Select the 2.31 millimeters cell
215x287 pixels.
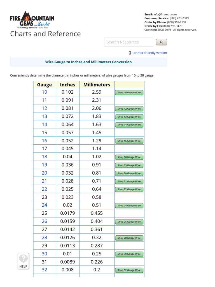pyautogui.click(x=97, y=100)
